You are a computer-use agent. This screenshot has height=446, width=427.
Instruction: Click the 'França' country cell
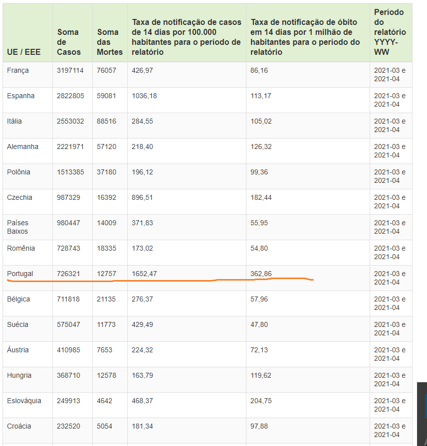point(18,71)
